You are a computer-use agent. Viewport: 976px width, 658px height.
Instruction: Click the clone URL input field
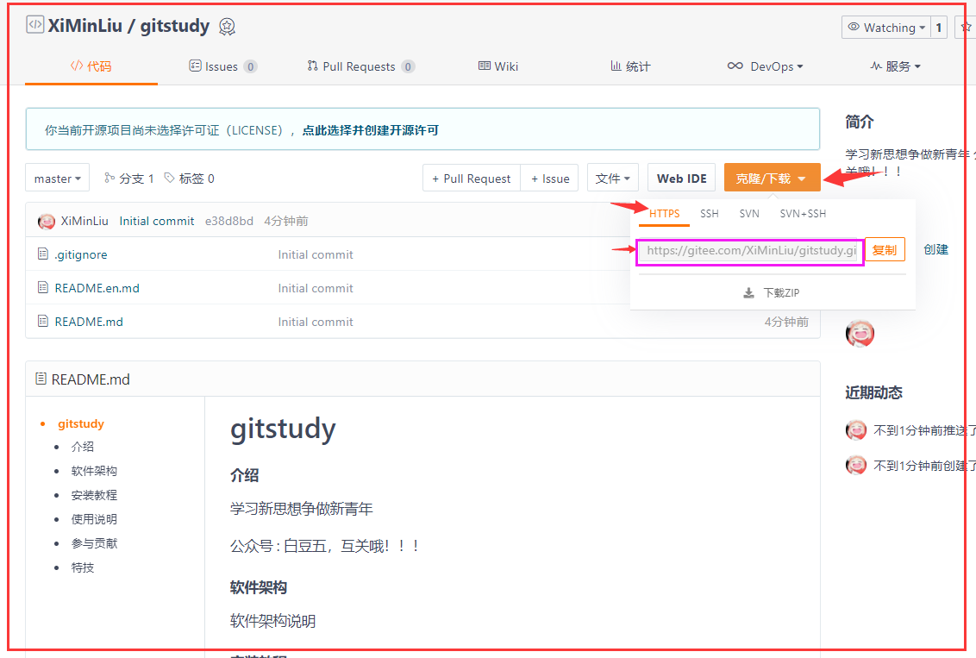click(750, 251)
